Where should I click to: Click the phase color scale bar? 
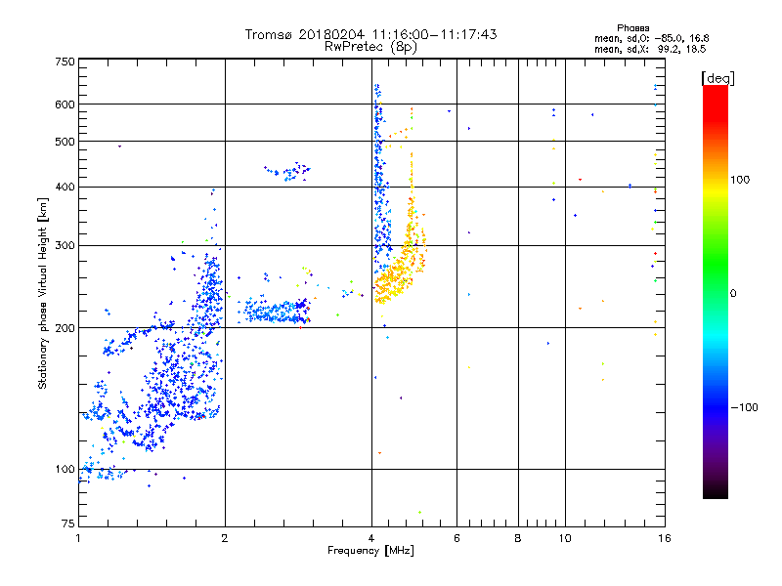[716, 292]
